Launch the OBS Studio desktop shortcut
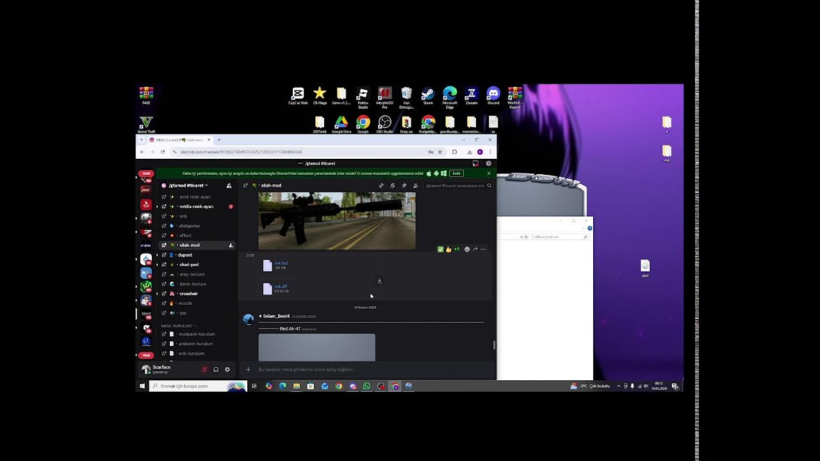The image size is (820, 461). (x=384, y=124)
